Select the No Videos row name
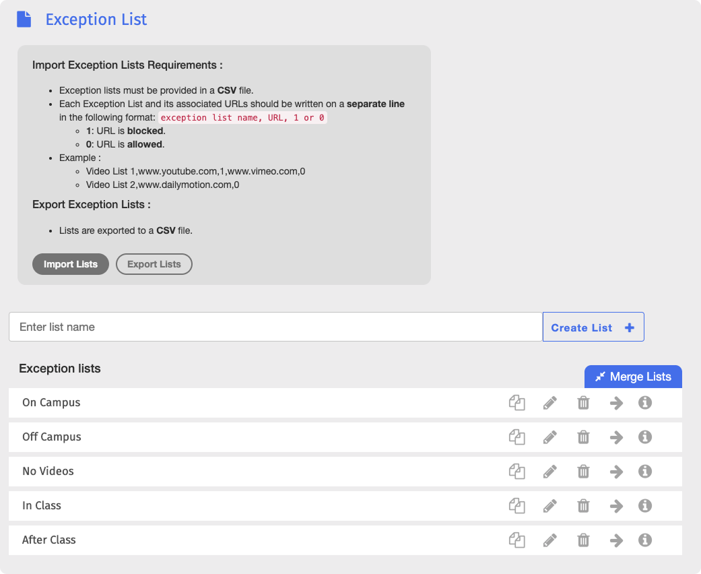Viewport: 701px width, 574px height. [x=48, y=471]
